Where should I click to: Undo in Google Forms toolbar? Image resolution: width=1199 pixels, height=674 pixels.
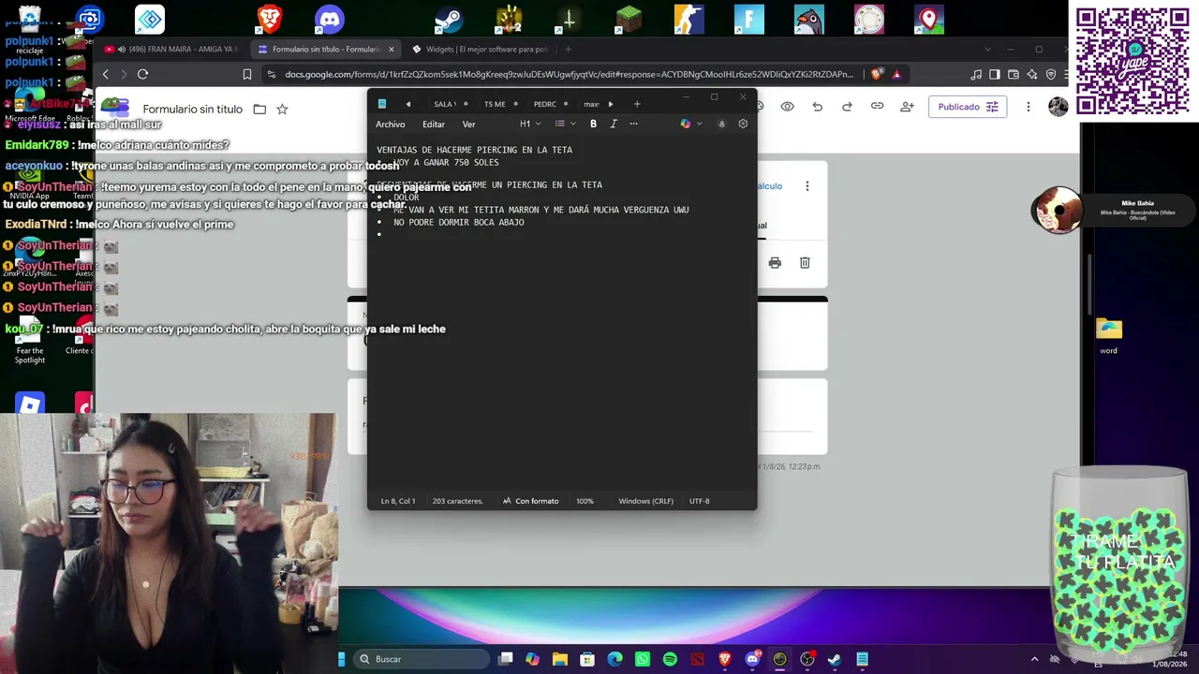coord(817,107)
